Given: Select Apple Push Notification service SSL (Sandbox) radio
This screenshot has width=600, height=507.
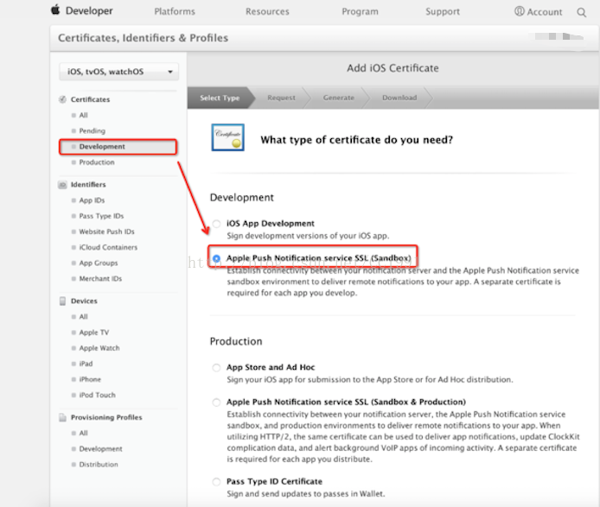Looking at the screenshot, I should 217,258.
